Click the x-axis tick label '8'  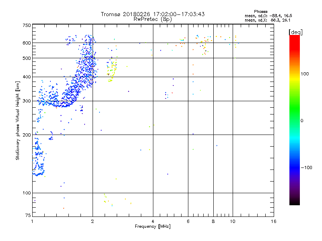tap(213, 221)
